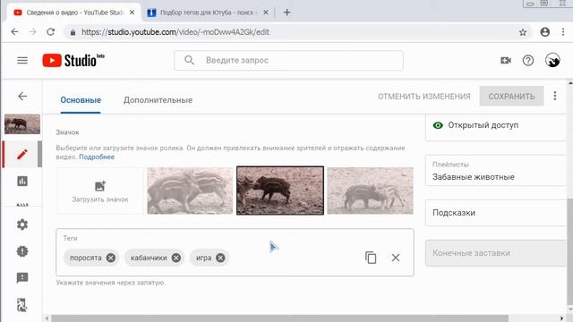Select the pencil details icon in sidebar
Image resolution: width=573 pixels, height=322 pixels.
click(22, 154)
